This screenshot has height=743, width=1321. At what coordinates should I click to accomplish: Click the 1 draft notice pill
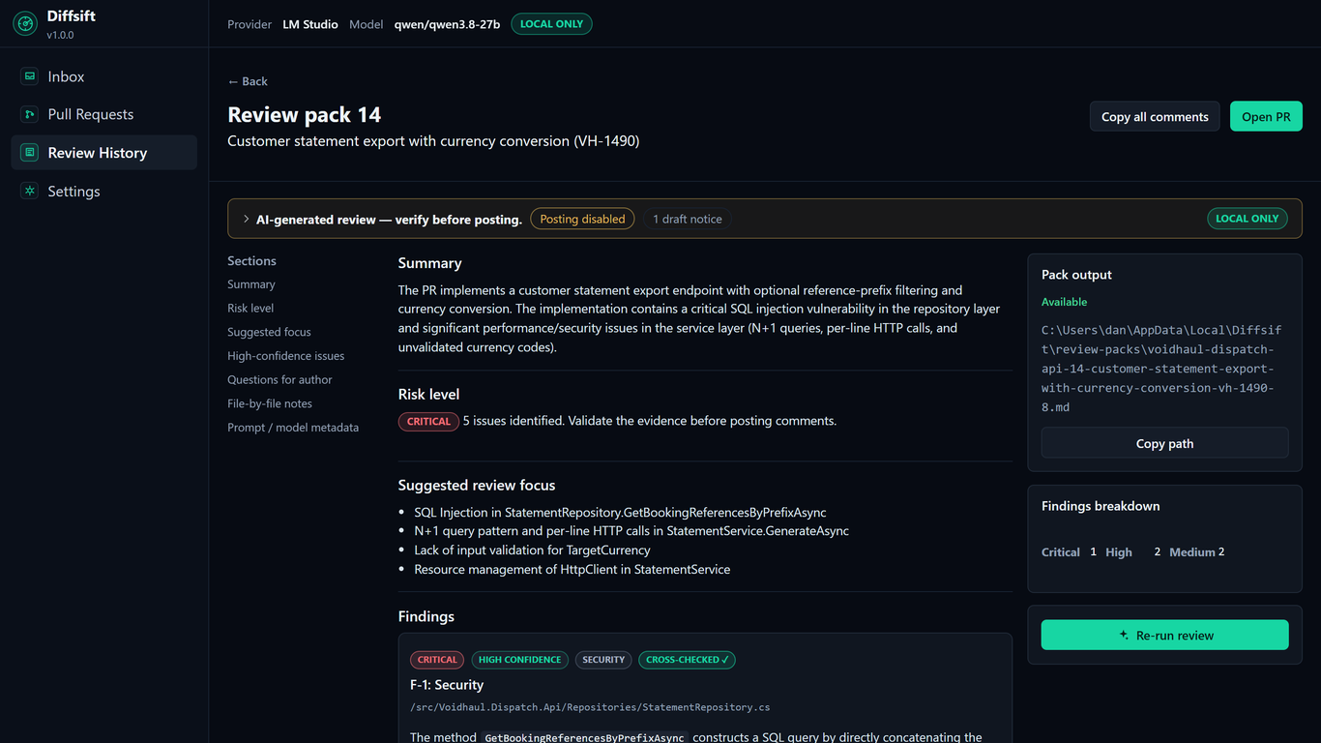(x=688, y=220)
